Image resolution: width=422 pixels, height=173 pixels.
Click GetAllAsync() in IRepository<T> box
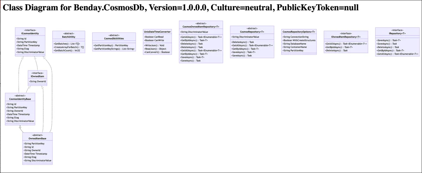pos(397,54)
